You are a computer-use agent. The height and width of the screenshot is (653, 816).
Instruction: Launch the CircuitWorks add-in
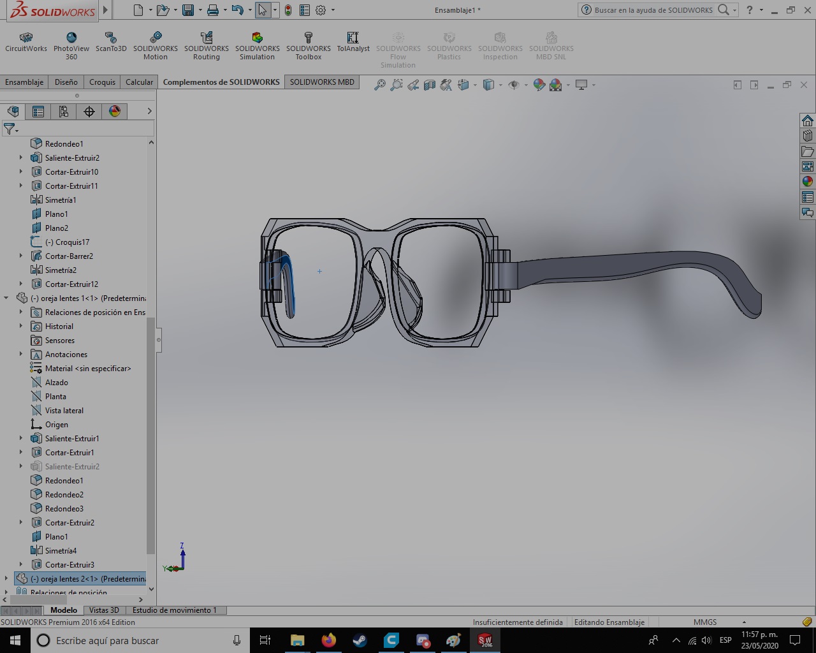point(26,43)
